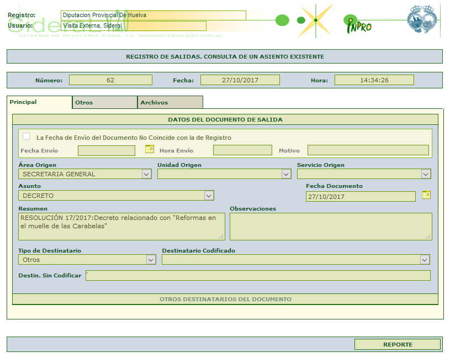Image resolution: width=450 pixels, height=357 pixels.
Task: Open the Asunto dropdown showing DECRETO
Action: pos(117,196)
